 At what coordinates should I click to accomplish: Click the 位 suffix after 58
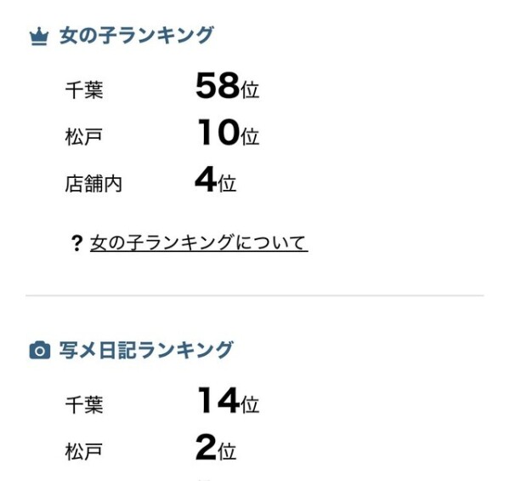250,90
